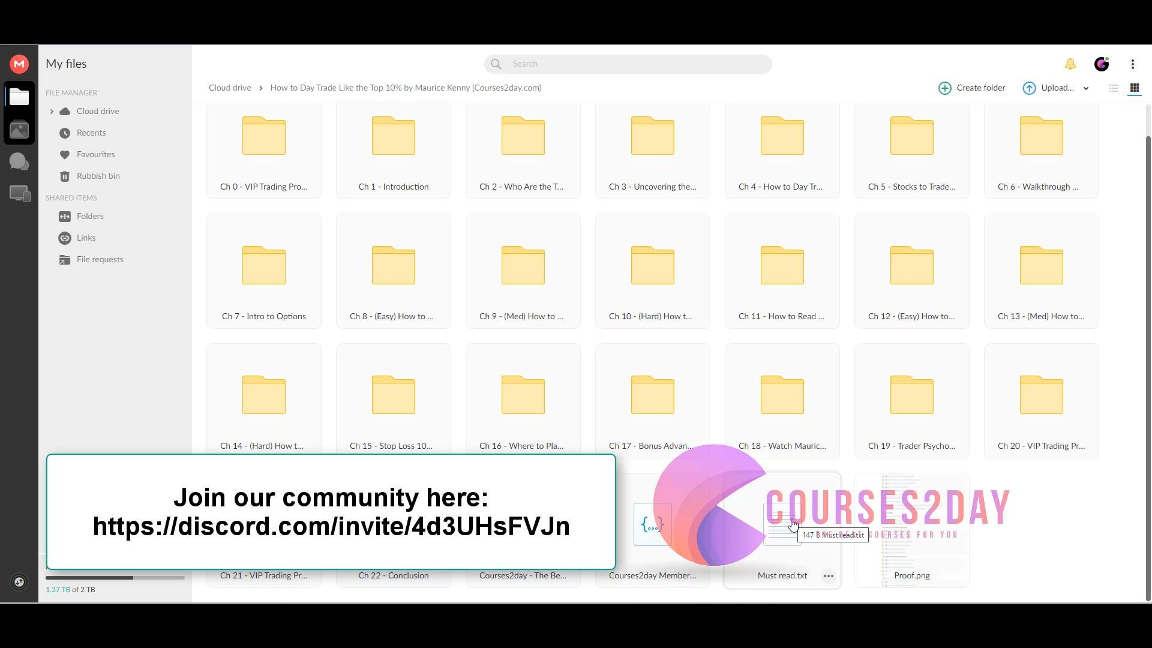Select the Ch 6 - Walkthrough folder
This screenshot has width=1152, height=648.
1042,151
